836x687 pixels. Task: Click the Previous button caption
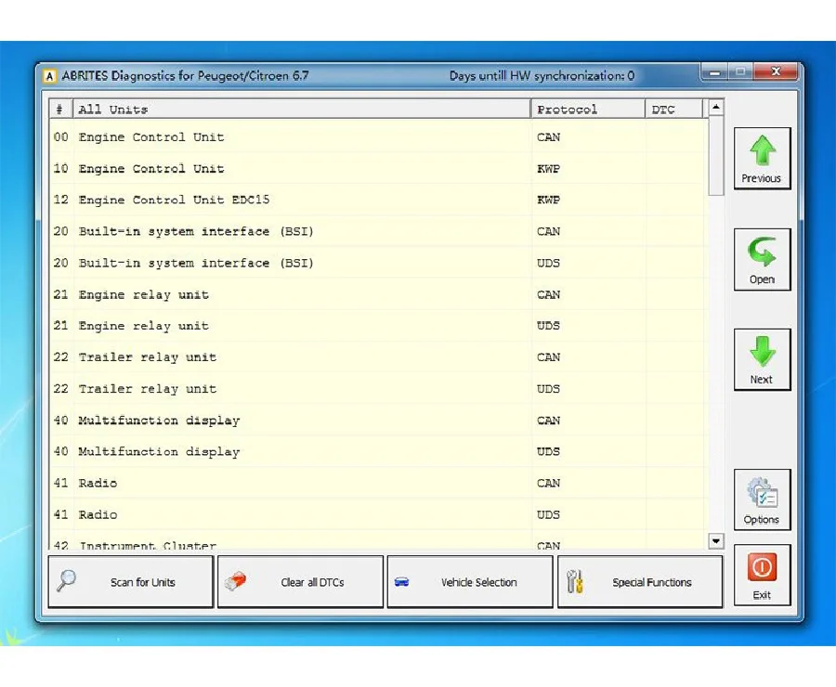click(762, 178)
